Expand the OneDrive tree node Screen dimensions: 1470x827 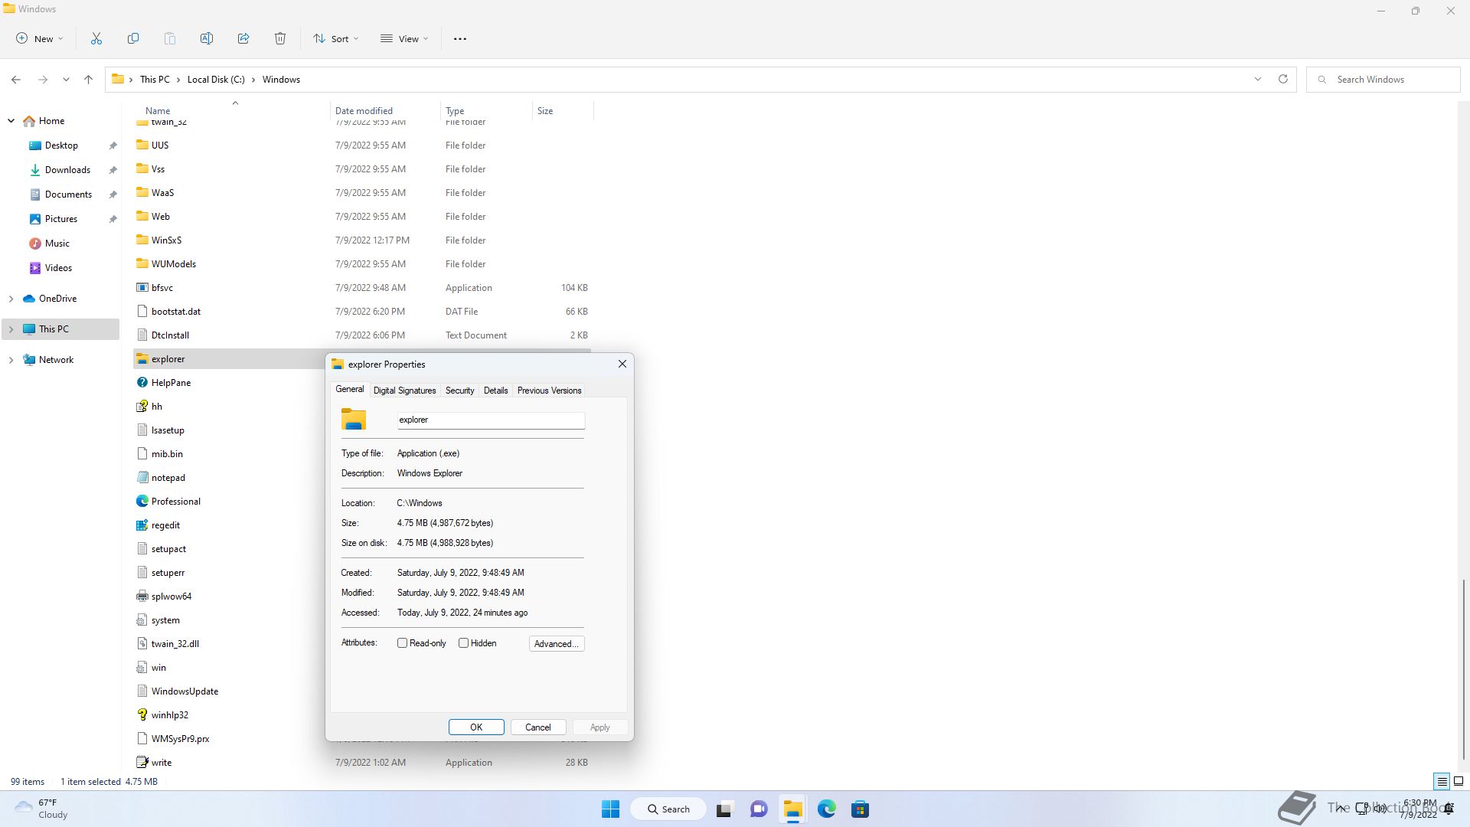[x=11, y=299]
